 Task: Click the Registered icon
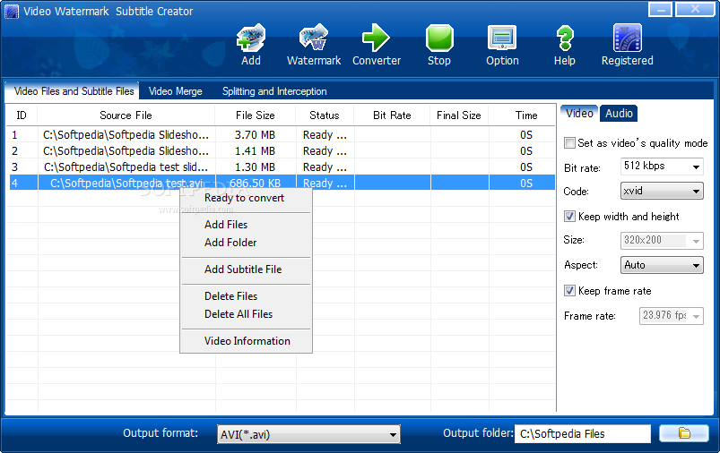coord(628,38)
